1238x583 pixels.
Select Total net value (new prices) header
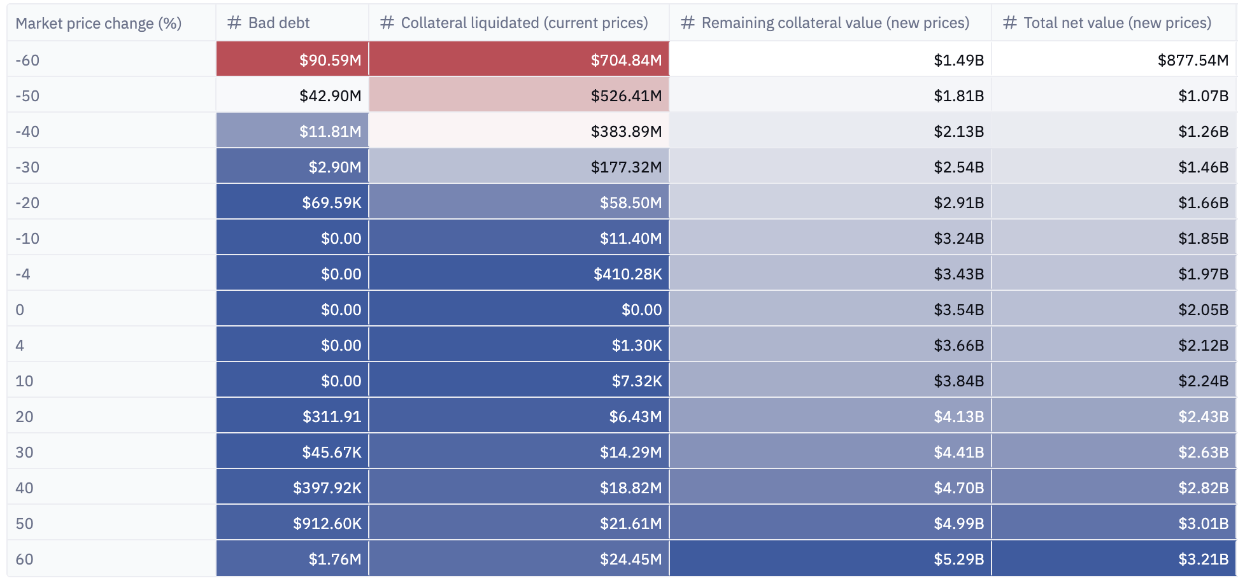click(x=1117, y=23)
